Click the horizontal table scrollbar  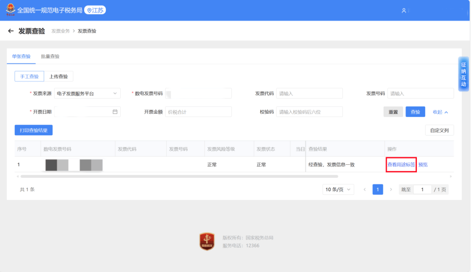click(x=179, y=177)
